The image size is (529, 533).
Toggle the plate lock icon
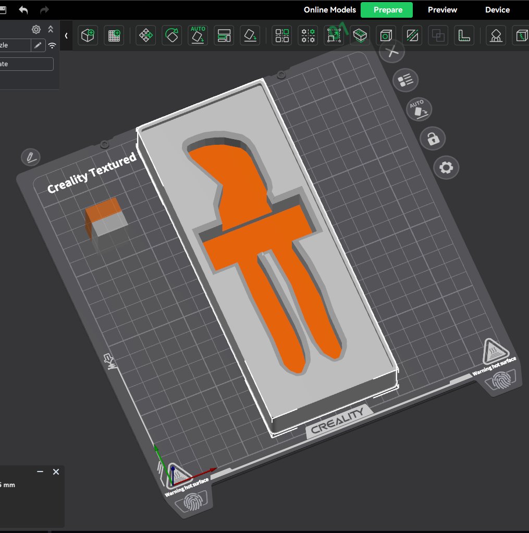click(x=433, y=139)
